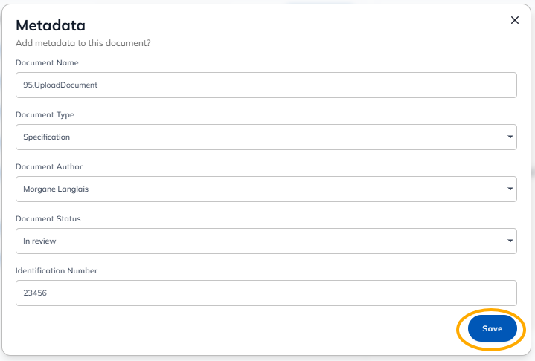Viewport: 535px width, 361px height.
Task: Click the Document Name label
Action: pos(47,63)
